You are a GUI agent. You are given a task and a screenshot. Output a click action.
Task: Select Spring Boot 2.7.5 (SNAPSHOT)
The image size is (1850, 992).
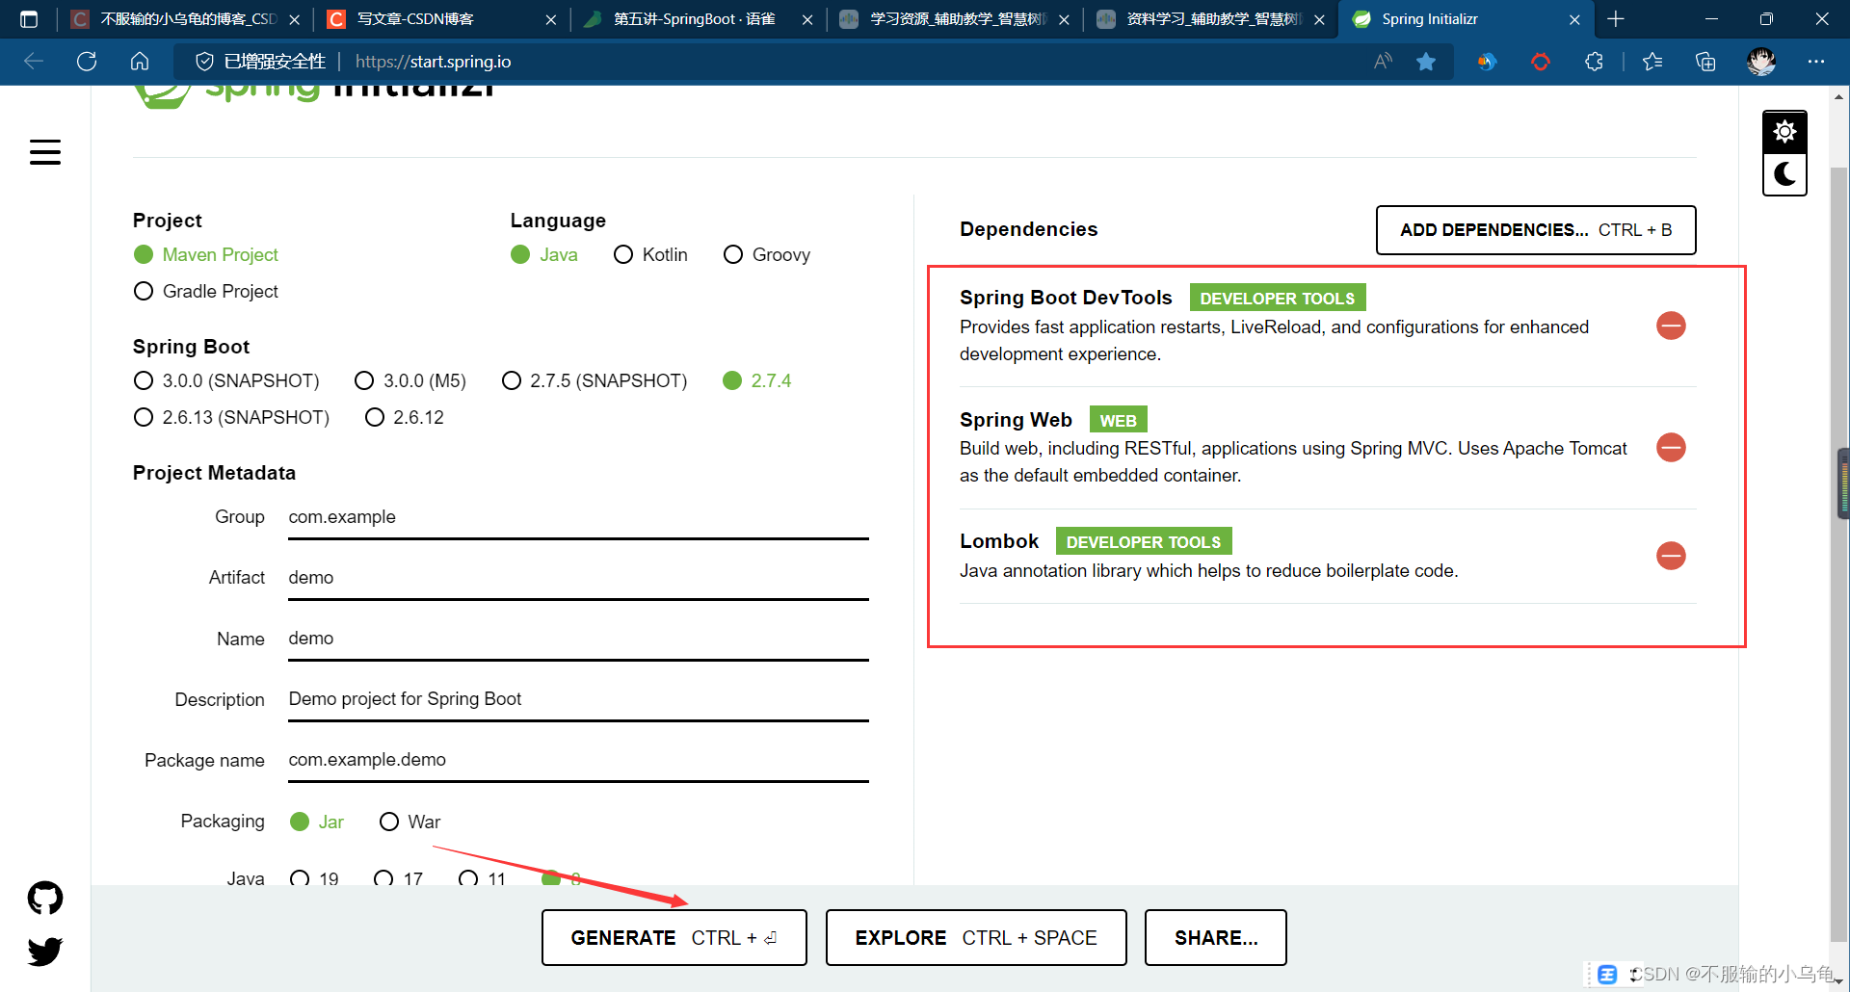pos(595,380)
